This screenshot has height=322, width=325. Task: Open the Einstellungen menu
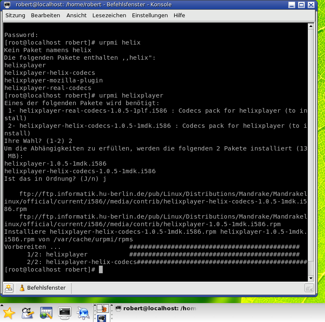pyautogui.click(x=149, y=16)
